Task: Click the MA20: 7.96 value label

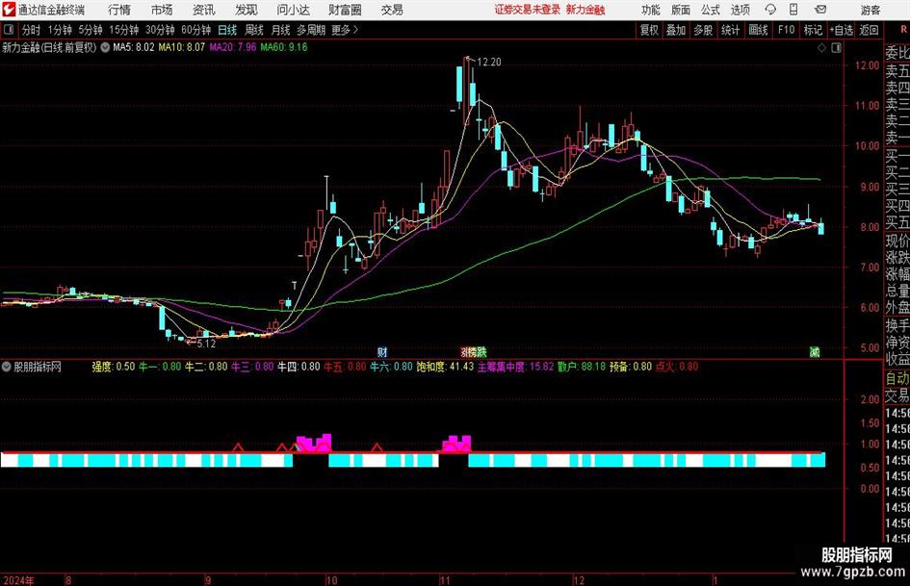Action: 233,47
